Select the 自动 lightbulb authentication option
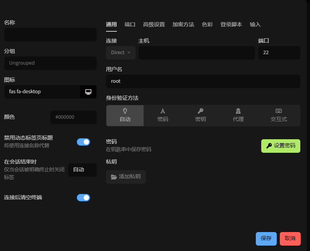This screenshot has width=310, height=251. point(125,115)
